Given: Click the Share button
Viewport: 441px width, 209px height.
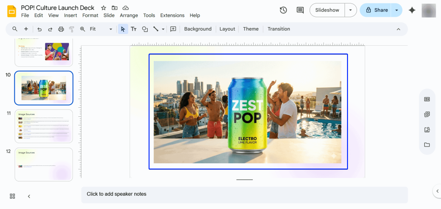Looking at the screenshot, I should (376, 10).
